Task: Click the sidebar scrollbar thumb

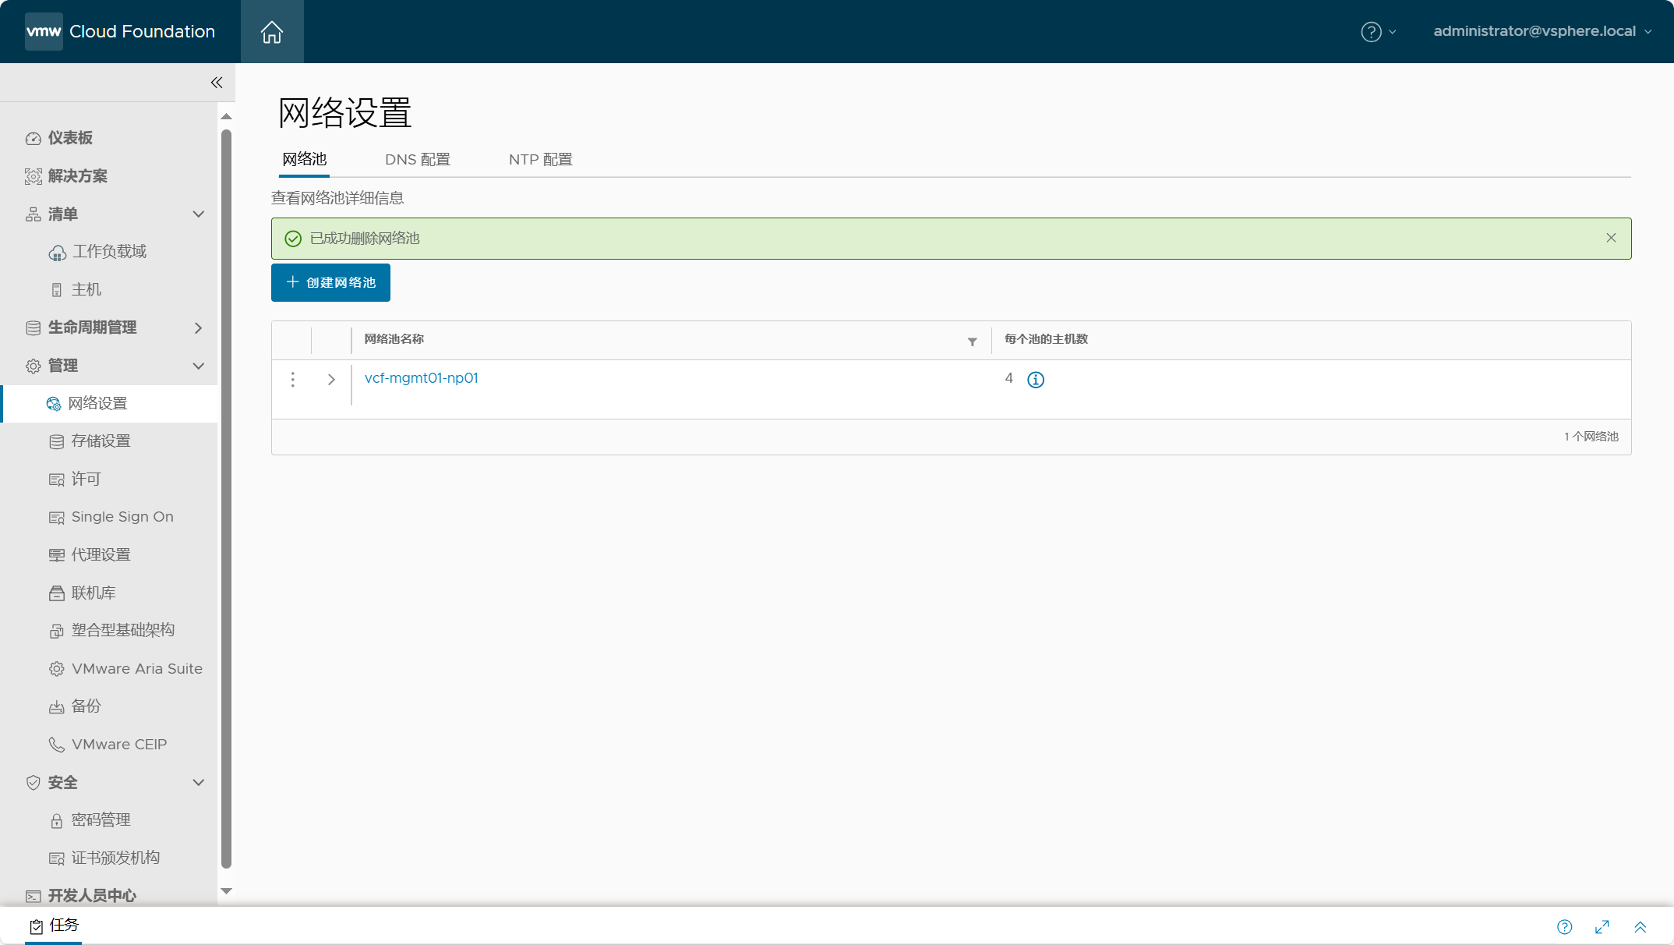Action: click(x=227, y=499)
